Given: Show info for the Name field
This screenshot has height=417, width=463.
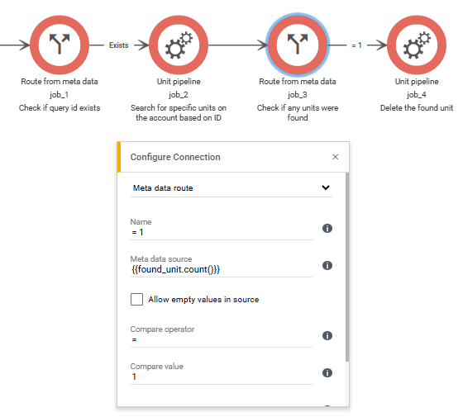Looking at the screenshot, I should coord(327,228).
